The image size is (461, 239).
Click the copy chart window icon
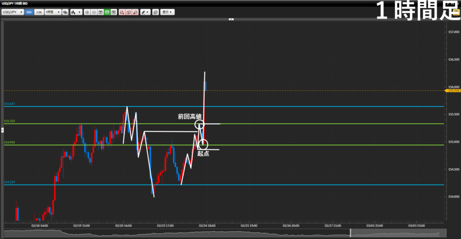155,12
